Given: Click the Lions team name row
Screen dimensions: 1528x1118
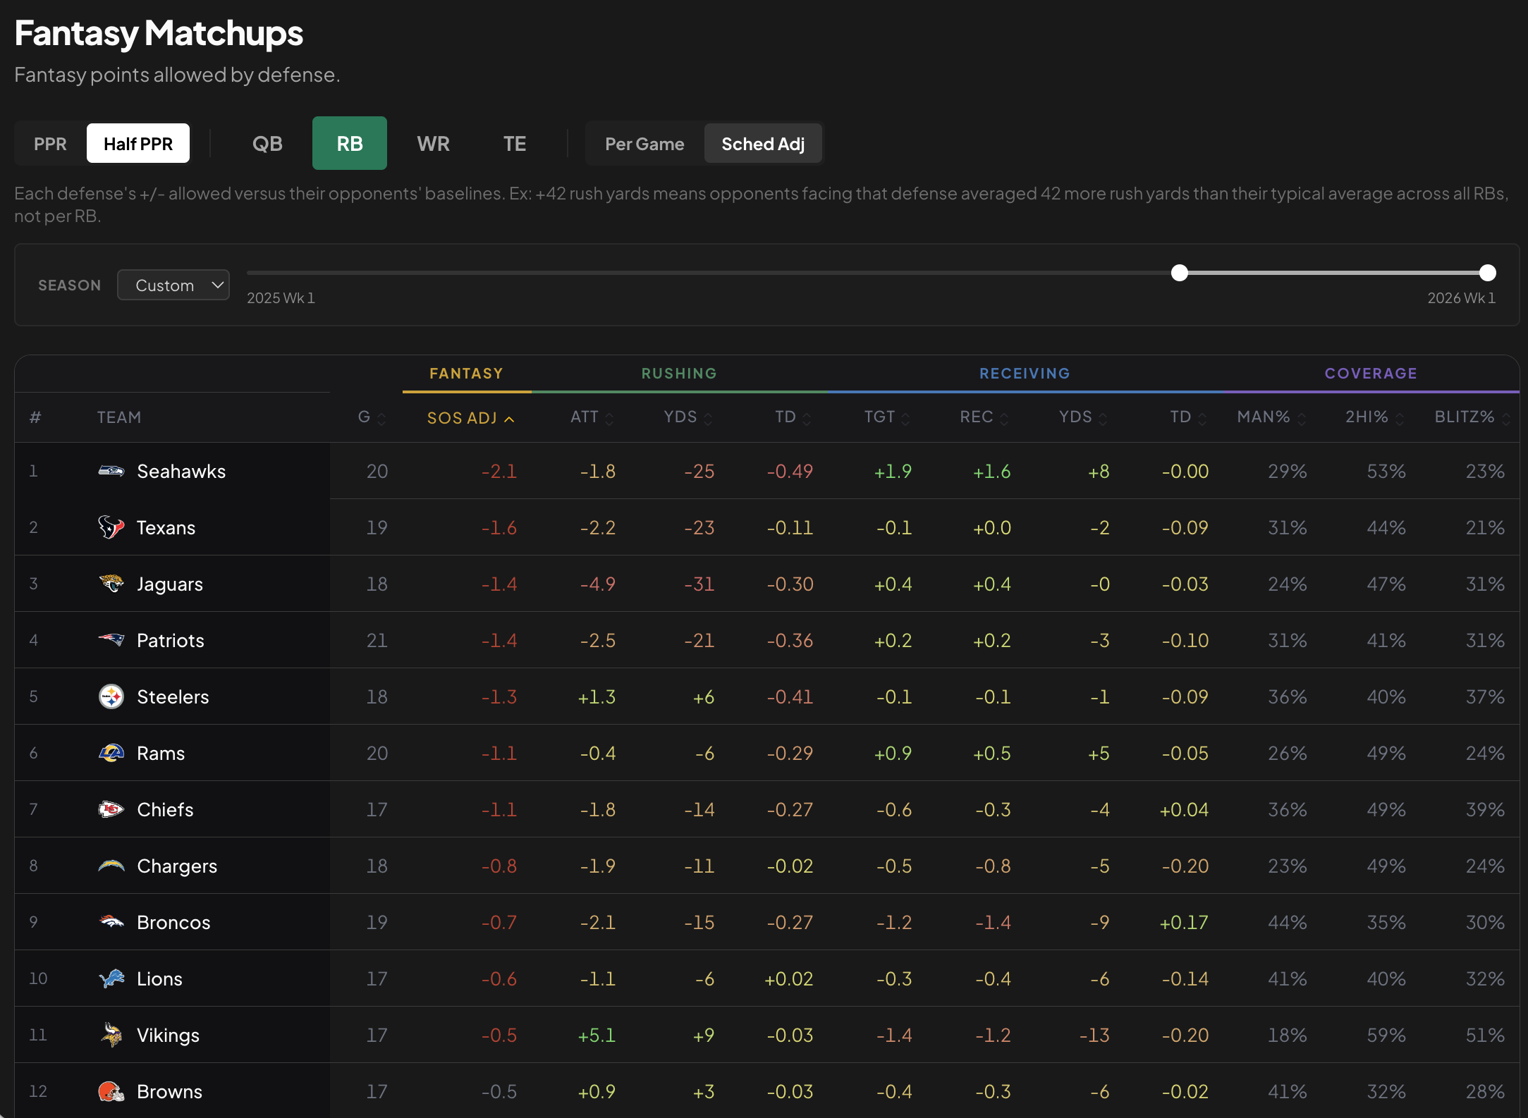Looking at the screenshot, I should [766, 978].
